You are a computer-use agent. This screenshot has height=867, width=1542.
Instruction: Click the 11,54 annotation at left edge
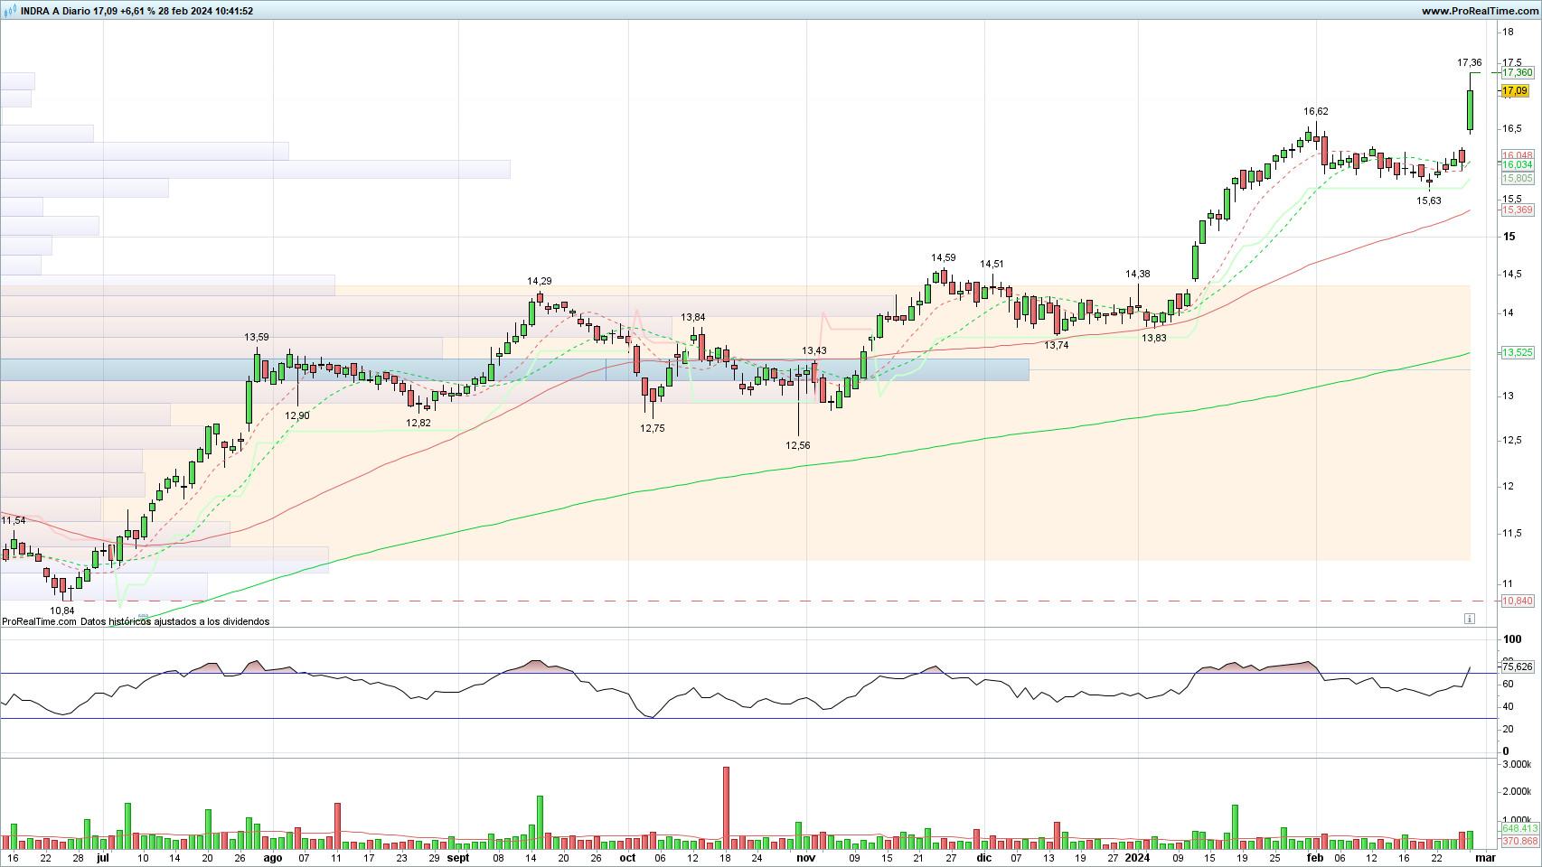tap(14, 521)
